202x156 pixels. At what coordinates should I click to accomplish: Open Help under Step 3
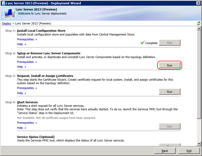(22, 93)
